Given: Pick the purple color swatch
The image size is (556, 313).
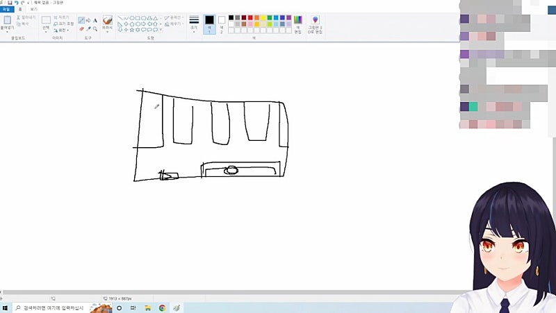Looking at the screenshot, I should (288, 17).
